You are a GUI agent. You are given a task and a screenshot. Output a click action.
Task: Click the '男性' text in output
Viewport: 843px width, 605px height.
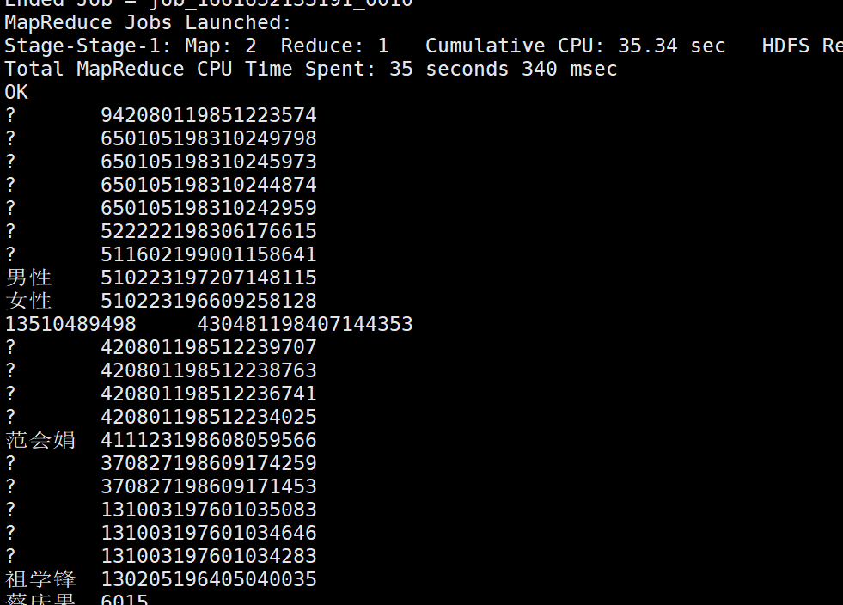(28, 278)
